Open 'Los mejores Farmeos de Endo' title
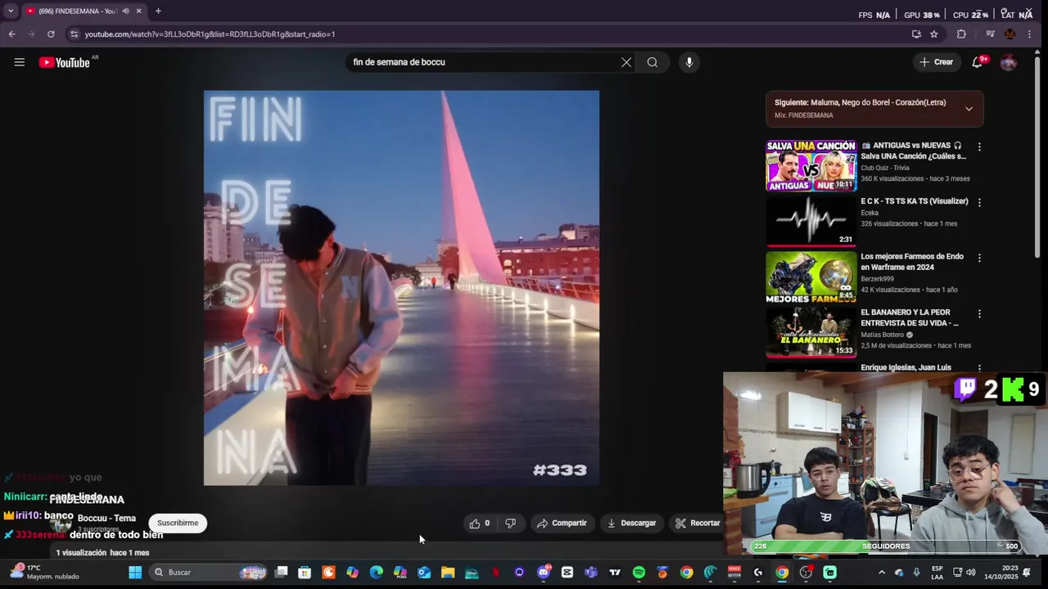The height and width of the screenshot is (589, 1048). click(912, 262)
